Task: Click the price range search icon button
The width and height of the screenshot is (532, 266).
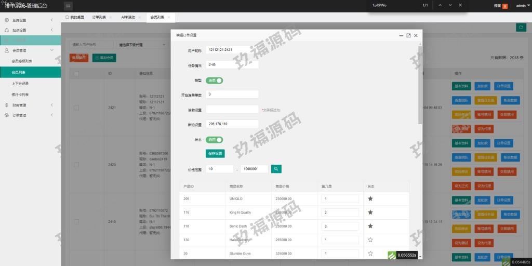Action: pyautogui.click(x=276, y=169)
